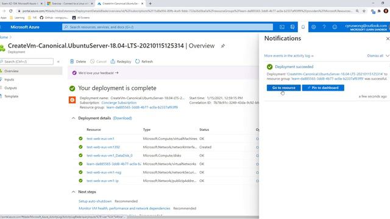Open Azure portal Settings gear
390x219 pixels.
tap(313, 27)
